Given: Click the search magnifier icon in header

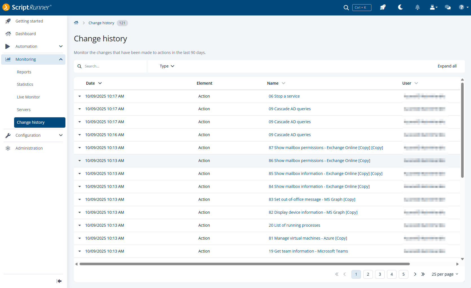Looking at the screenshot, I should coord(346,8).
